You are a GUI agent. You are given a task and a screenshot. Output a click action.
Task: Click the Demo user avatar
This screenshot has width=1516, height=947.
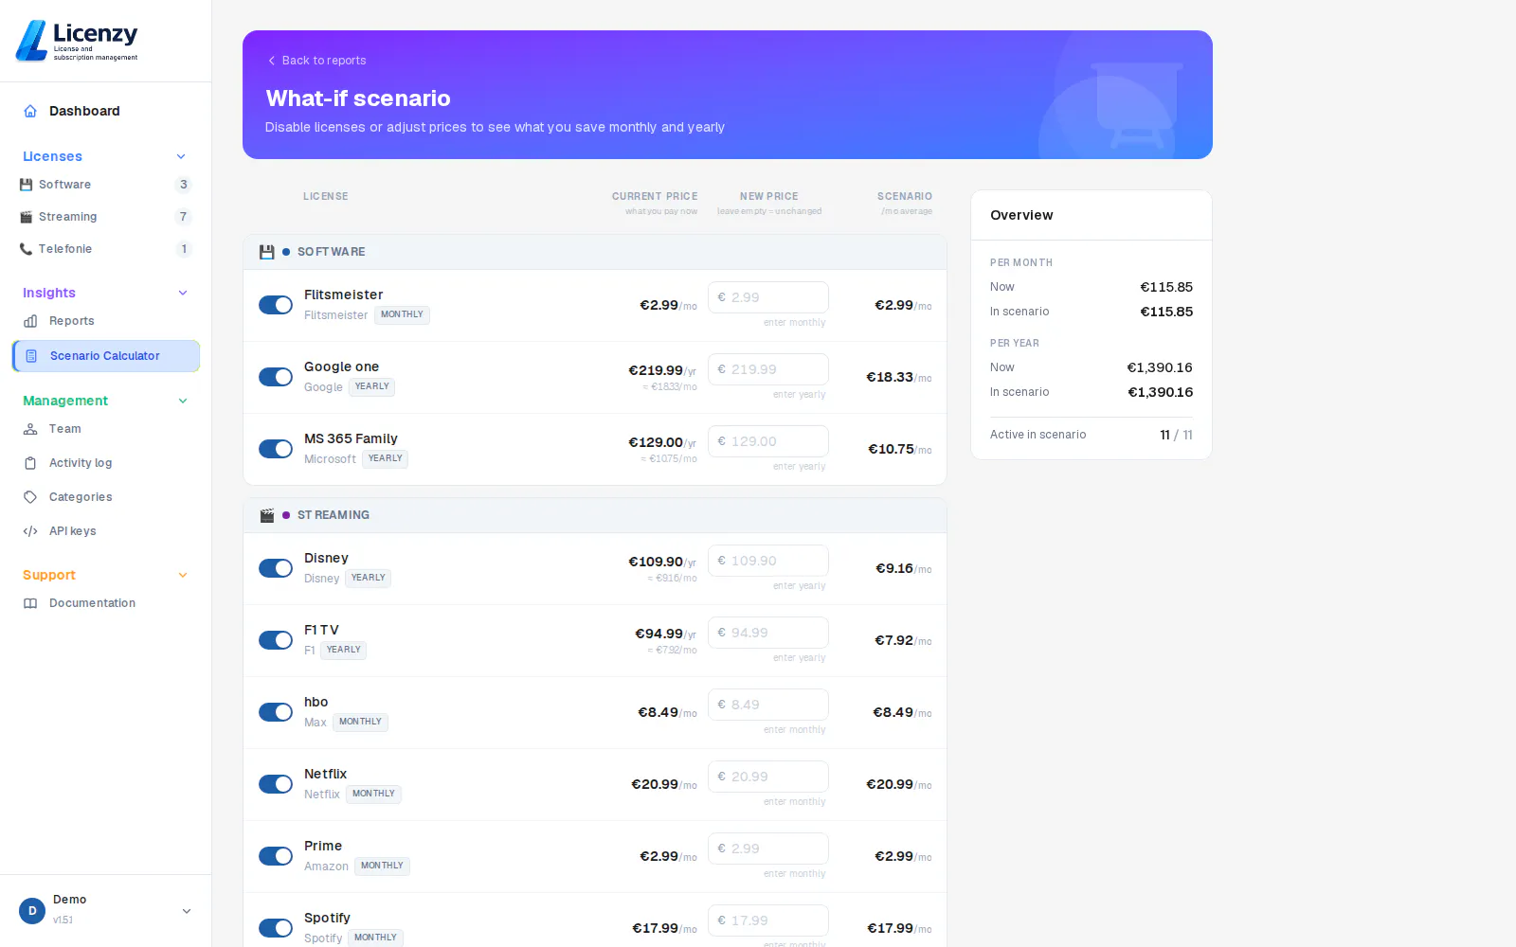(32, 911)
